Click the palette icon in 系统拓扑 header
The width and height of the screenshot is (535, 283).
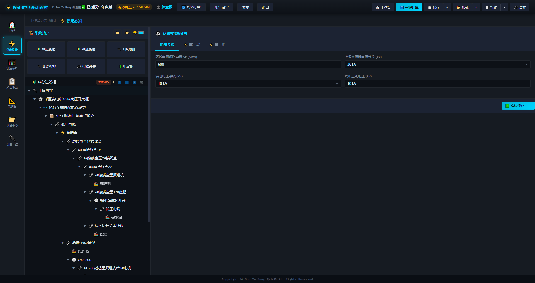(135, 33)
